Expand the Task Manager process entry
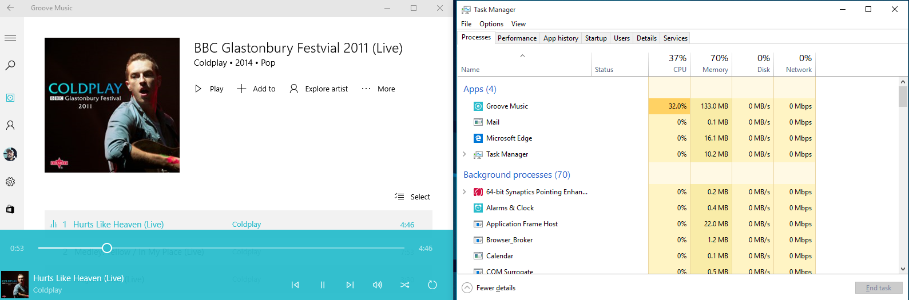909x300 pixels. click(x=465, y=154)
